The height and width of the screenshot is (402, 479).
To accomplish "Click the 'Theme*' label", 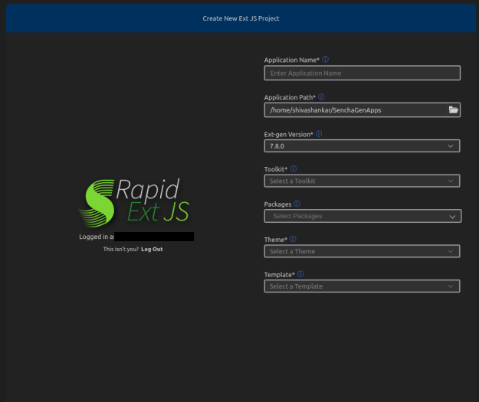I will point(276,240).
